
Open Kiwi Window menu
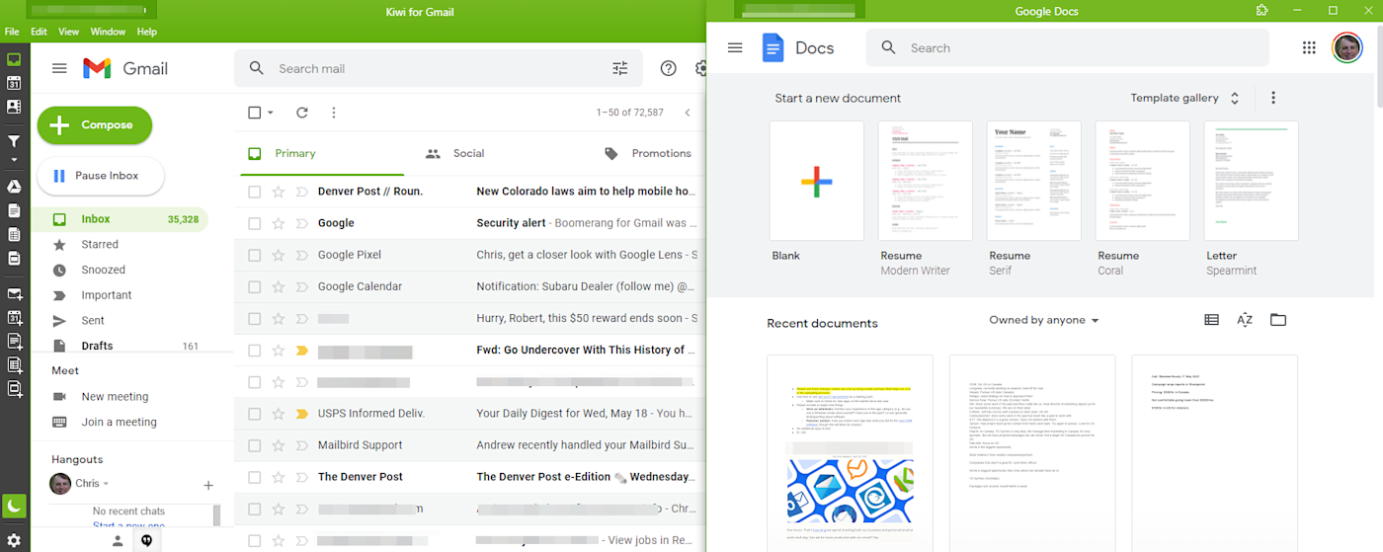108,32
